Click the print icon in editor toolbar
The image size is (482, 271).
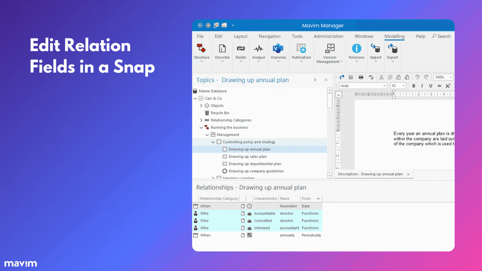[361, 77]
